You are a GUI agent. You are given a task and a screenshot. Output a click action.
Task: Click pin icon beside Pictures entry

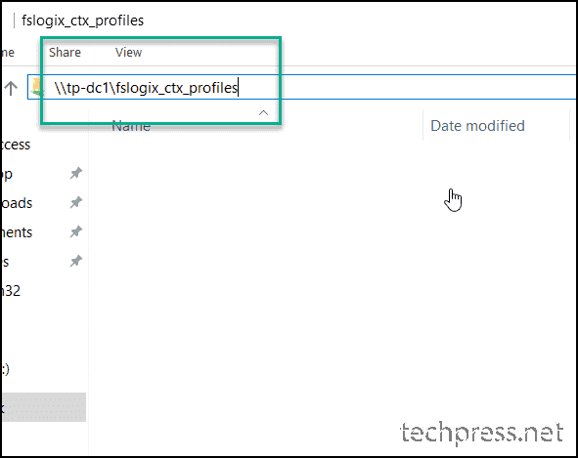tap(76, 262)
